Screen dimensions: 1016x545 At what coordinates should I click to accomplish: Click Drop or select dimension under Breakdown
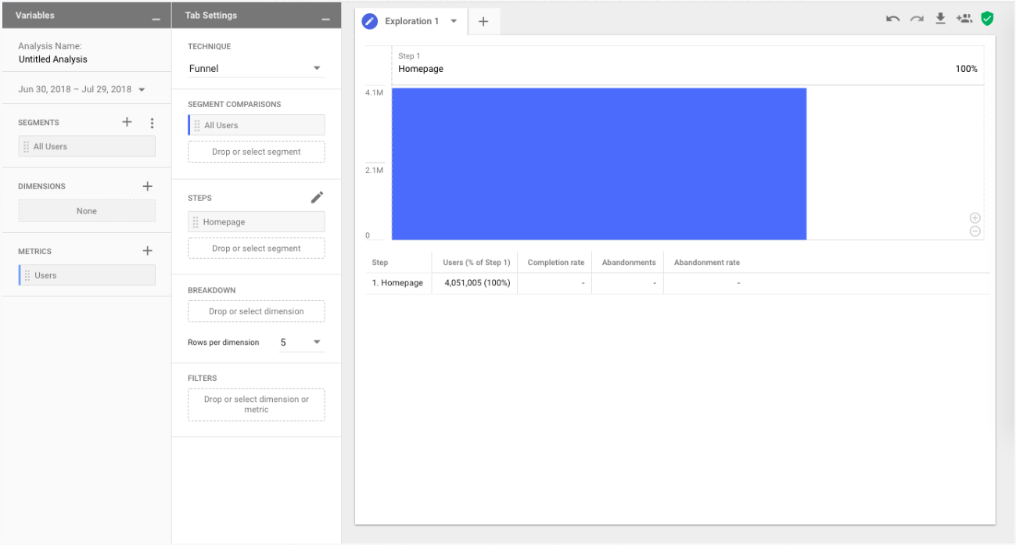257,311
